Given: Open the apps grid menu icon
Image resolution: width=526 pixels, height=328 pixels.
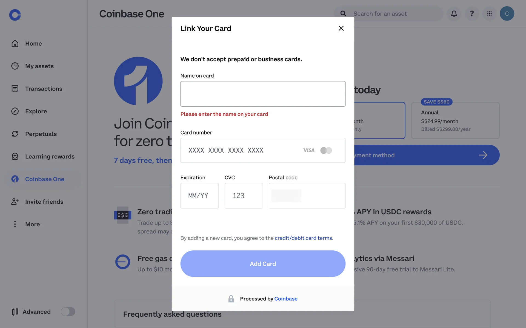Looking at the screenshot, I should (489, 14).
